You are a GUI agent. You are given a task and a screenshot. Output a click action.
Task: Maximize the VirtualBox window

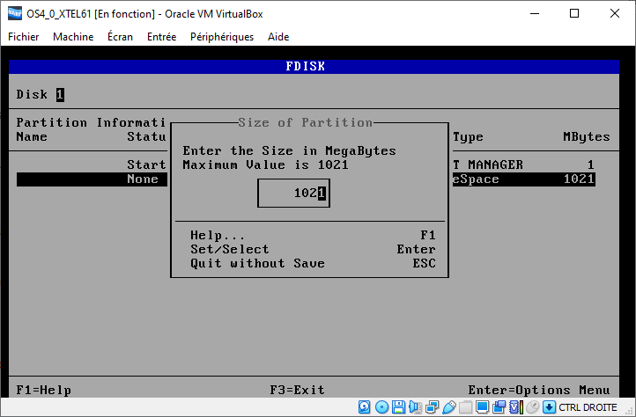[x=574, y=13]
